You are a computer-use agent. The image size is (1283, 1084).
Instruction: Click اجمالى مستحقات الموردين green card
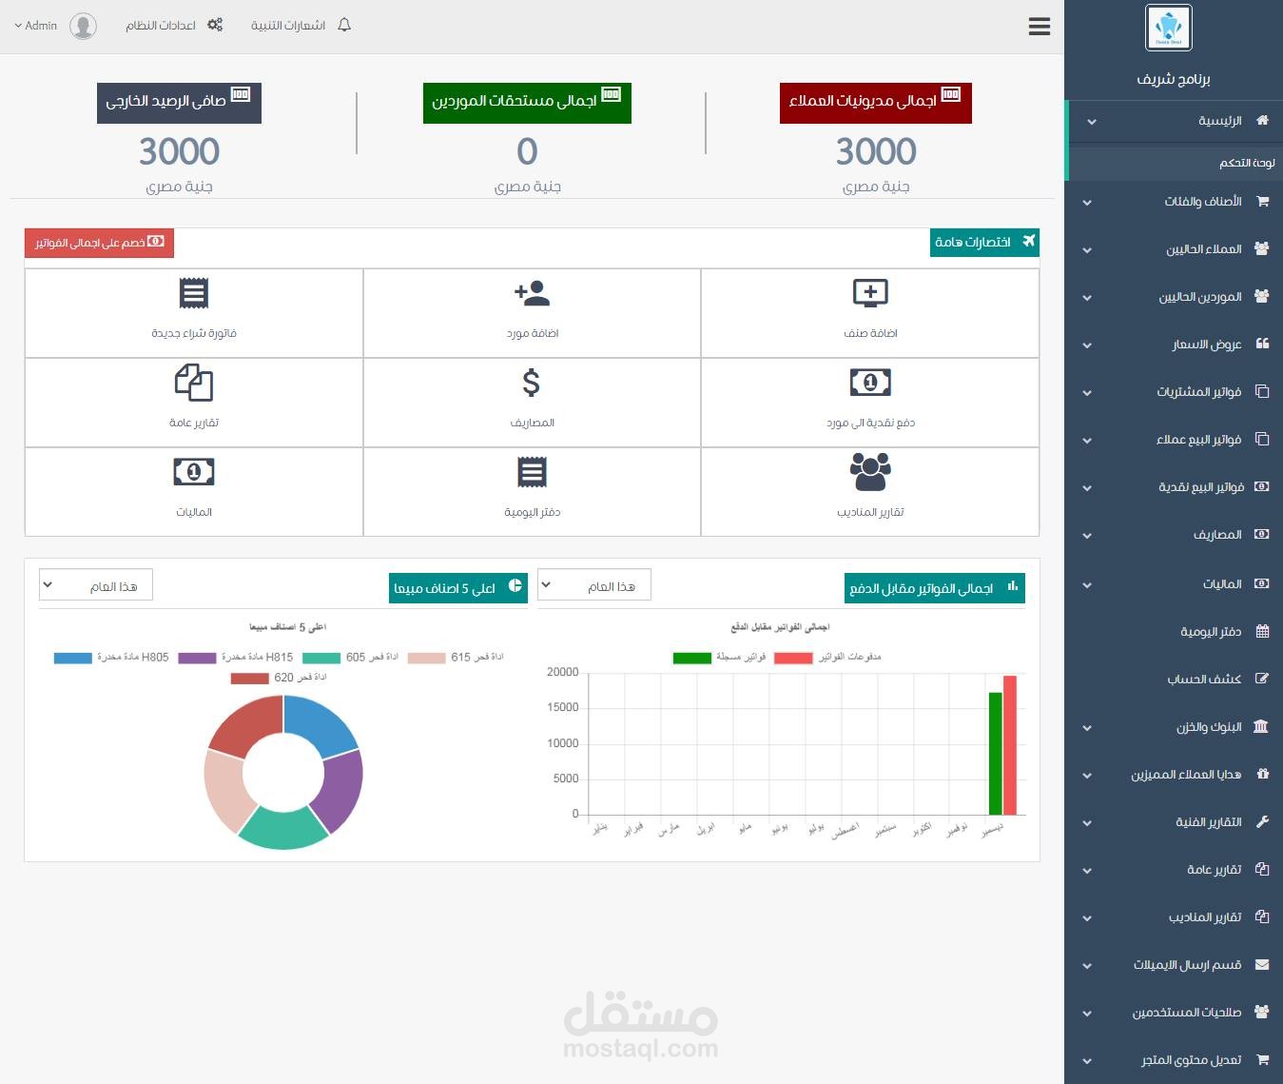click(527, 102)
